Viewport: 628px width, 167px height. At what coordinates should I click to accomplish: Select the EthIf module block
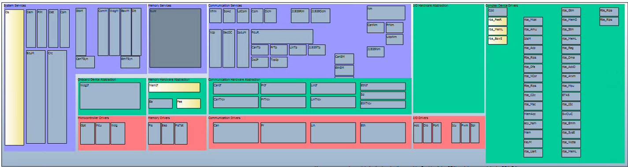(383, 86)
